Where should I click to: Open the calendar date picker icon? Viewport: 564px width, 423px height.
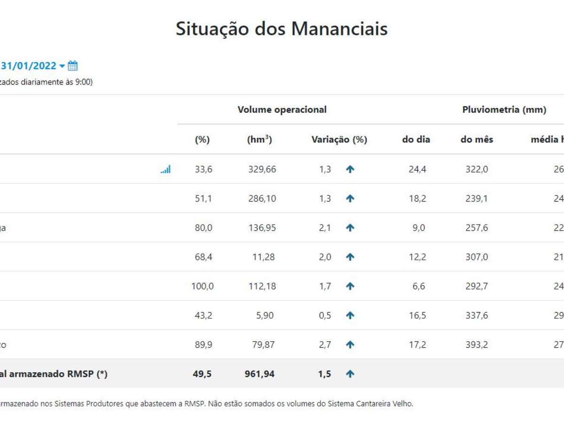click(x=73, y=66)
